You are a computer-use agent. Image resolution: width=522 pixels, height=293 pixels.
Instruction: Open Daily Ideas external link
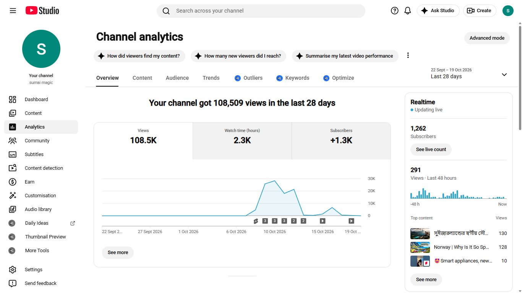[x=41, y=223]
